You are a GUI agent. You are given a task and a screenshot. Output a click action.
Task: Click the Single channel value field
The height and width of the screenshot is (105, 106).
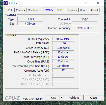click(85, 19)
